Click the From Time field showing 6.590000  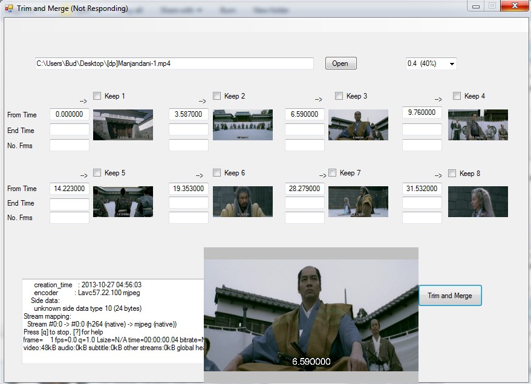coord(304,114)
